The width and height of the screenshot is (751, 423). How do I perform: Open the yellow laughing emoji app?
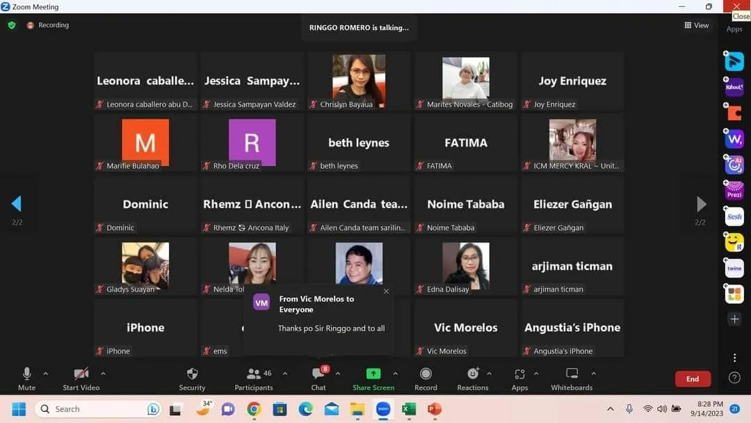point(734,242)
